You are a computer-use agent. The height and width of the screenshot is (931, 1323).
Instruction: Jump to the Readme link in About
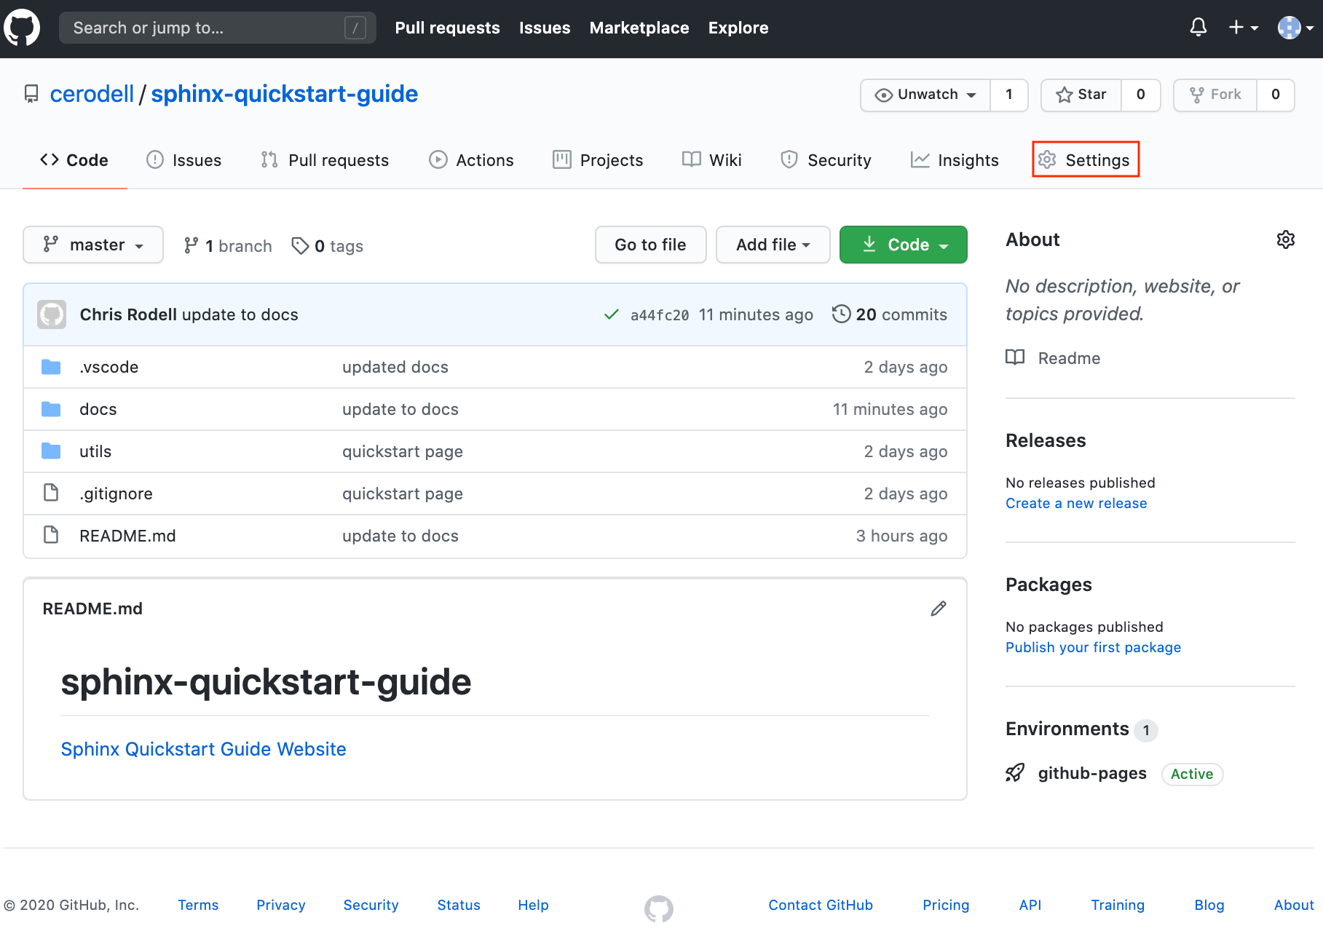[1054, 358]
